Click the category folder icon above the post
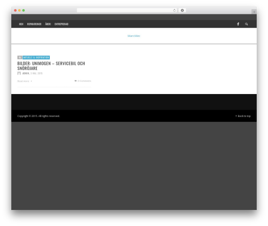The height and width of the screenshot is (226, 268). tap(19, 57)
